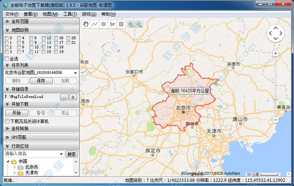The width and height of the screenshot is (294, 186).
Task: Select the rectangle selection tool
Action: coord(121,24)
